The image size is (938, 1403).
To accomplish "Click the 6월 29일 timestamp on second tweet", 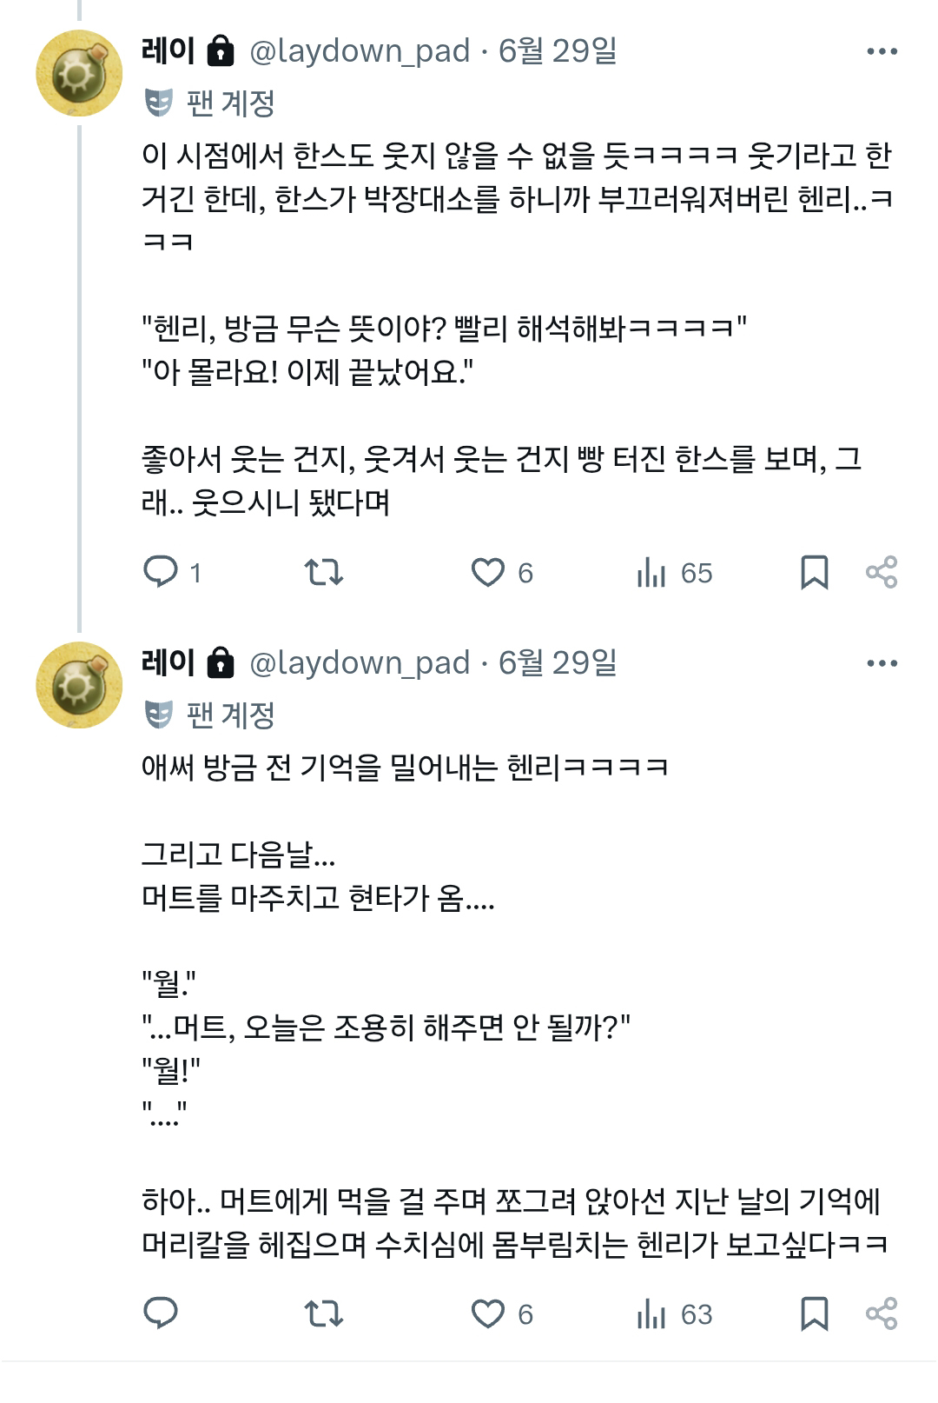I will [558, 663].
